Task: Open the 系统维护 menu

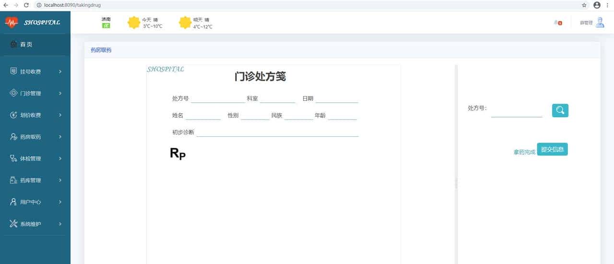Action: (x=35, y=224)
